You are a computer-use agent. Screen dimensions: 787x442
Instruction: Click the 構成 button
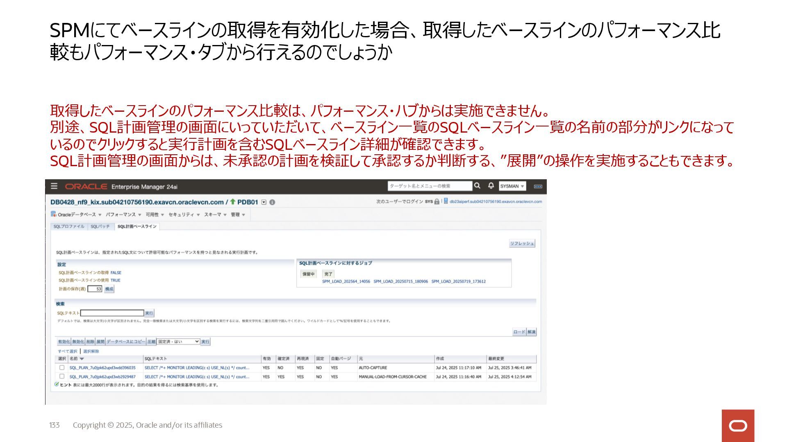(x=109, y=289)
